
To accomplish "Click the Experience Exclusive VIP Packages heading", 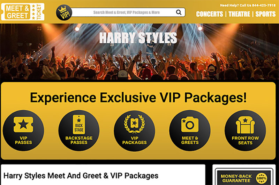I will pos(138,98).
